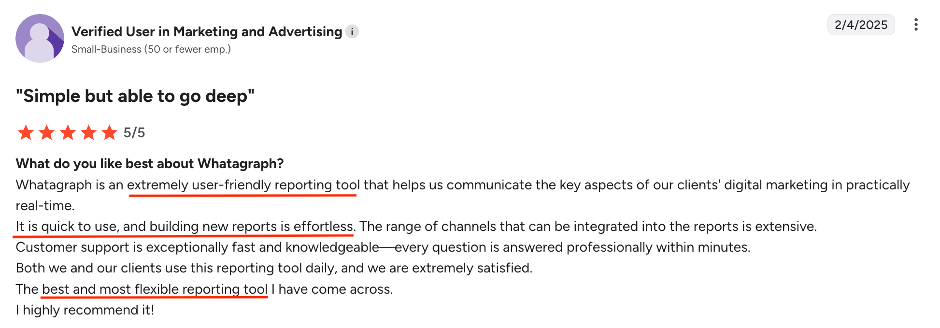Click the question heading about Whatagraph
Viewport: 940px width, 328px height.
click(x=150, y=163)
